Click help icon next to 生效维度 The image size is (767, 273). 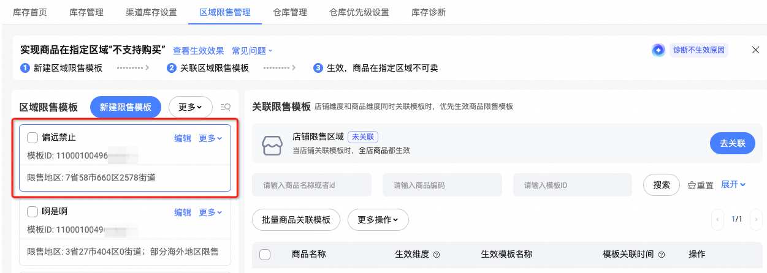[437, 255]
